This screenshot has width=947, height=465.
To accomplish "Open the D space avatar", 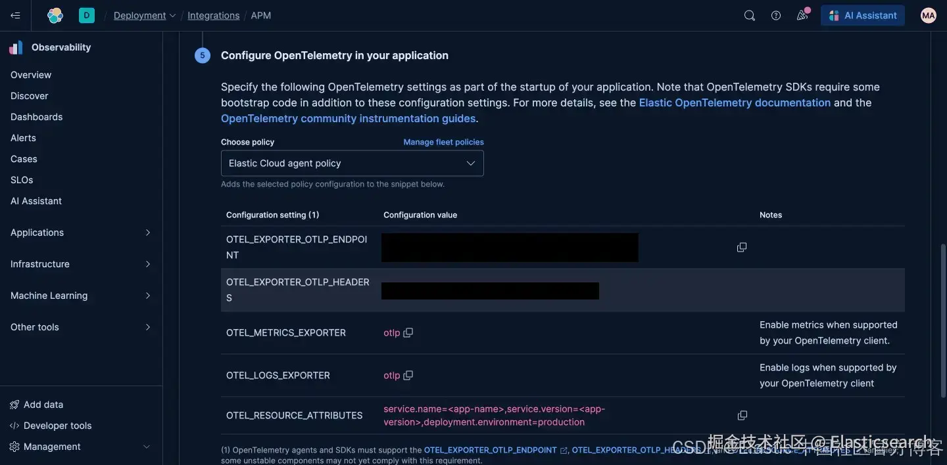I will click(86, 15).
